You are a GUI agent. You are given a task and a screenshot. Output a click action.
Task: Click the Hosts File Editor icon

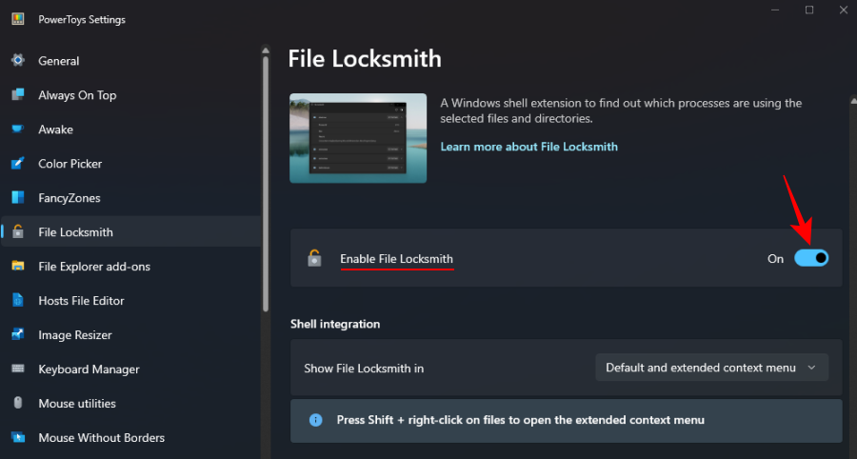pos(17,301)
